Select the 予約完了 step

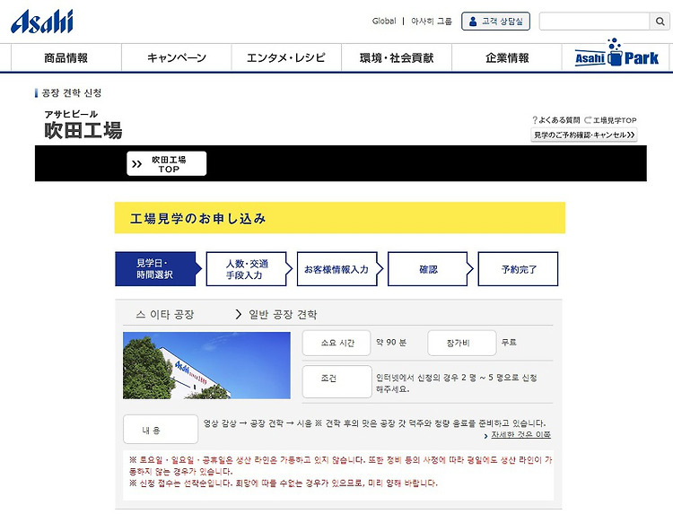pos(518,269)
